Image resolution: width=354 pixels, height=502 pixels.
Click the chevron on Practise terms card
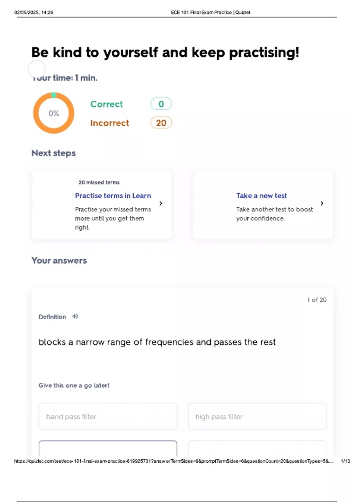(161, 203)
